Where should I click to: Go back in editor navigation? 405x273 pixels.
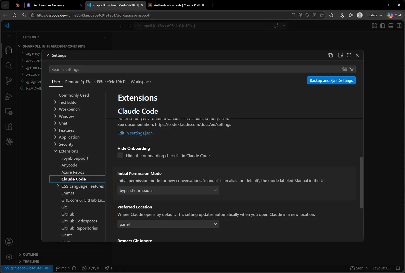tap(121, 26)
